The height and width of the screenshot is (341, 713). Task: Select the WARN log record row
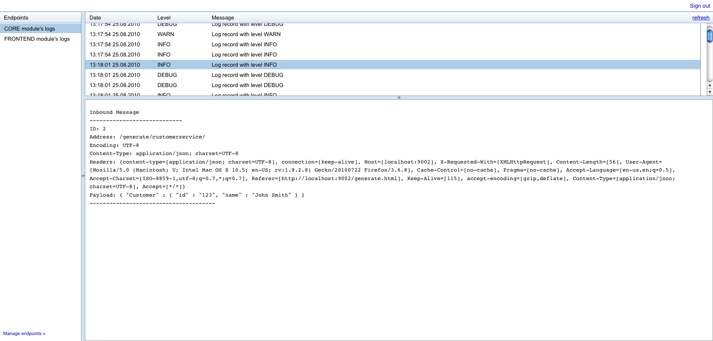246,34
